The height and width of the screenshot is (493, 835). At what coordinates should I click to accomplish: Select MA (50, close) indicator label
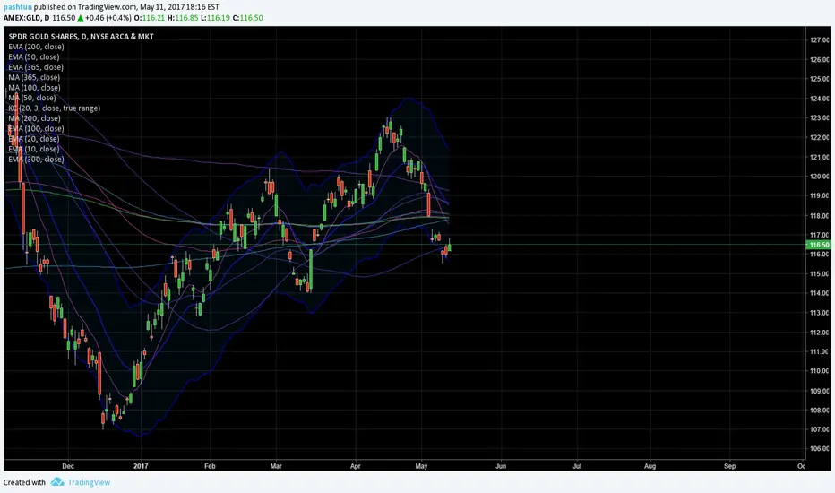click(x=32, y=98)
